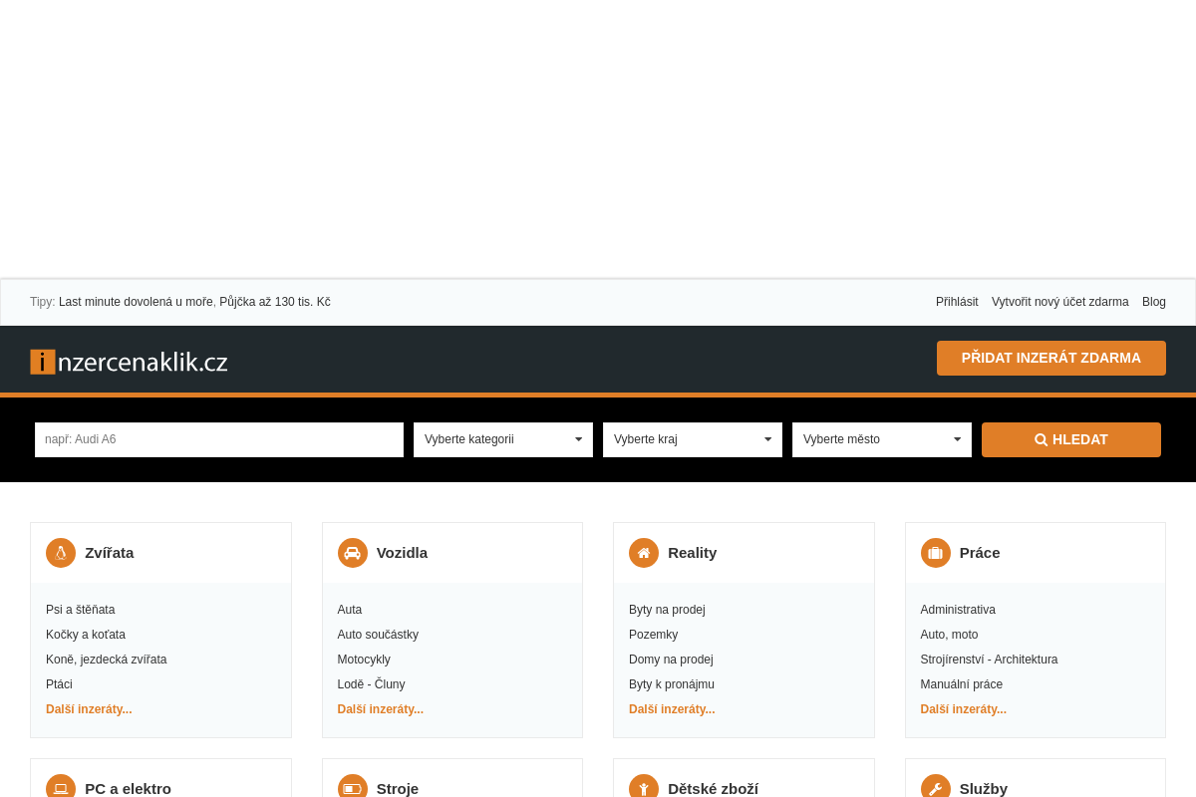
Task: Click Další inzeráty under Práce
Action: [x=964, y=709]
